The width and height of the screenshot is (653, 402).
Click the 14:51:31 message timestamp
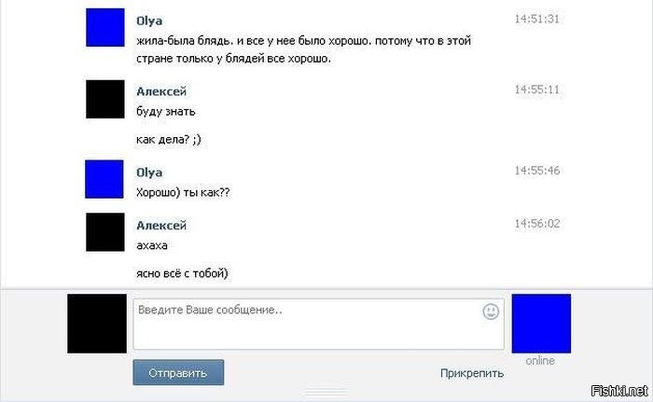click(536, 19)
